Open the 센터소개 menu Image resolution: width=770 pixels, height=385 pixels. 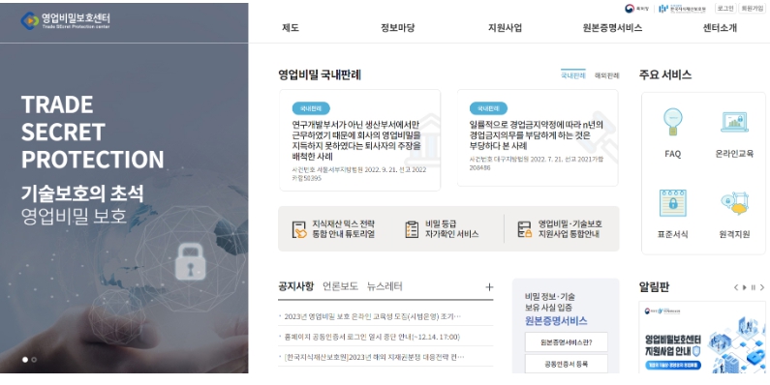(x=720, y=28)
